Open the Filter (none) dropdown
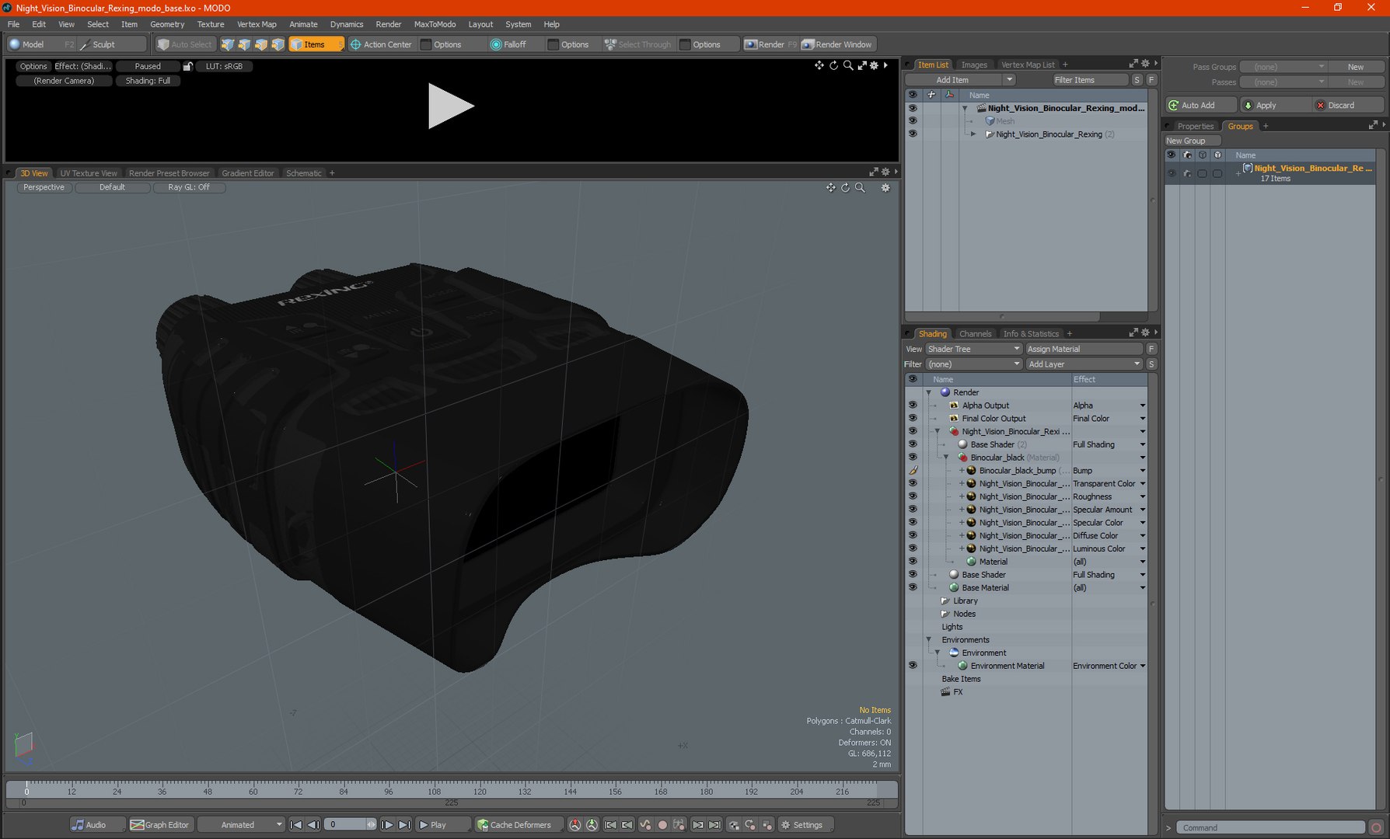The height and width of the screenshot is (839, 1390). point(973,364)
